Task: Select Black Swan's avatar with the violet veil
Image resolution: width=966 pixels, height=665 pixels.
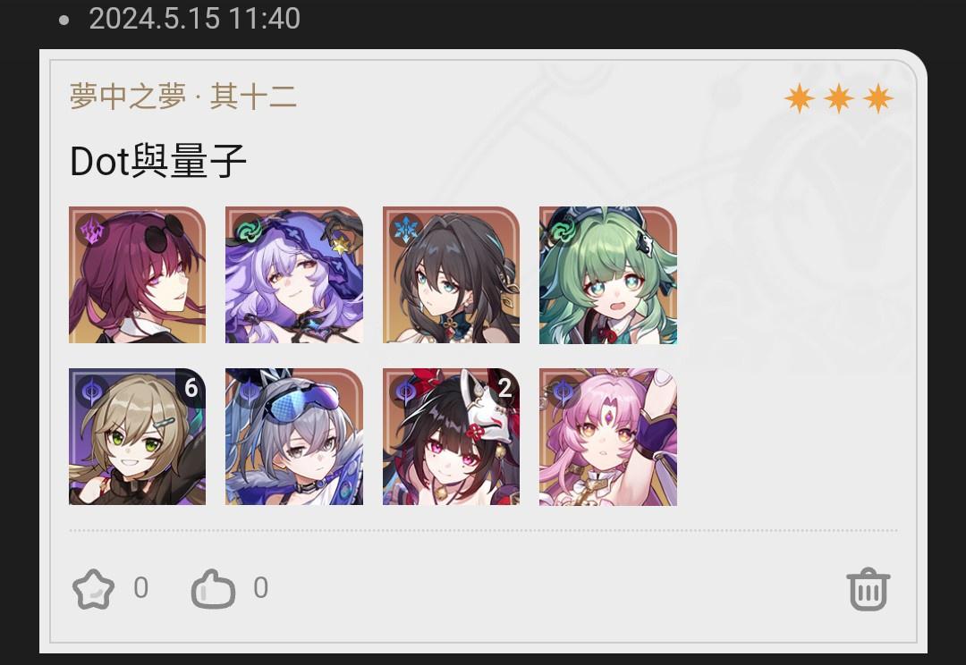Action: pos(294,274)
